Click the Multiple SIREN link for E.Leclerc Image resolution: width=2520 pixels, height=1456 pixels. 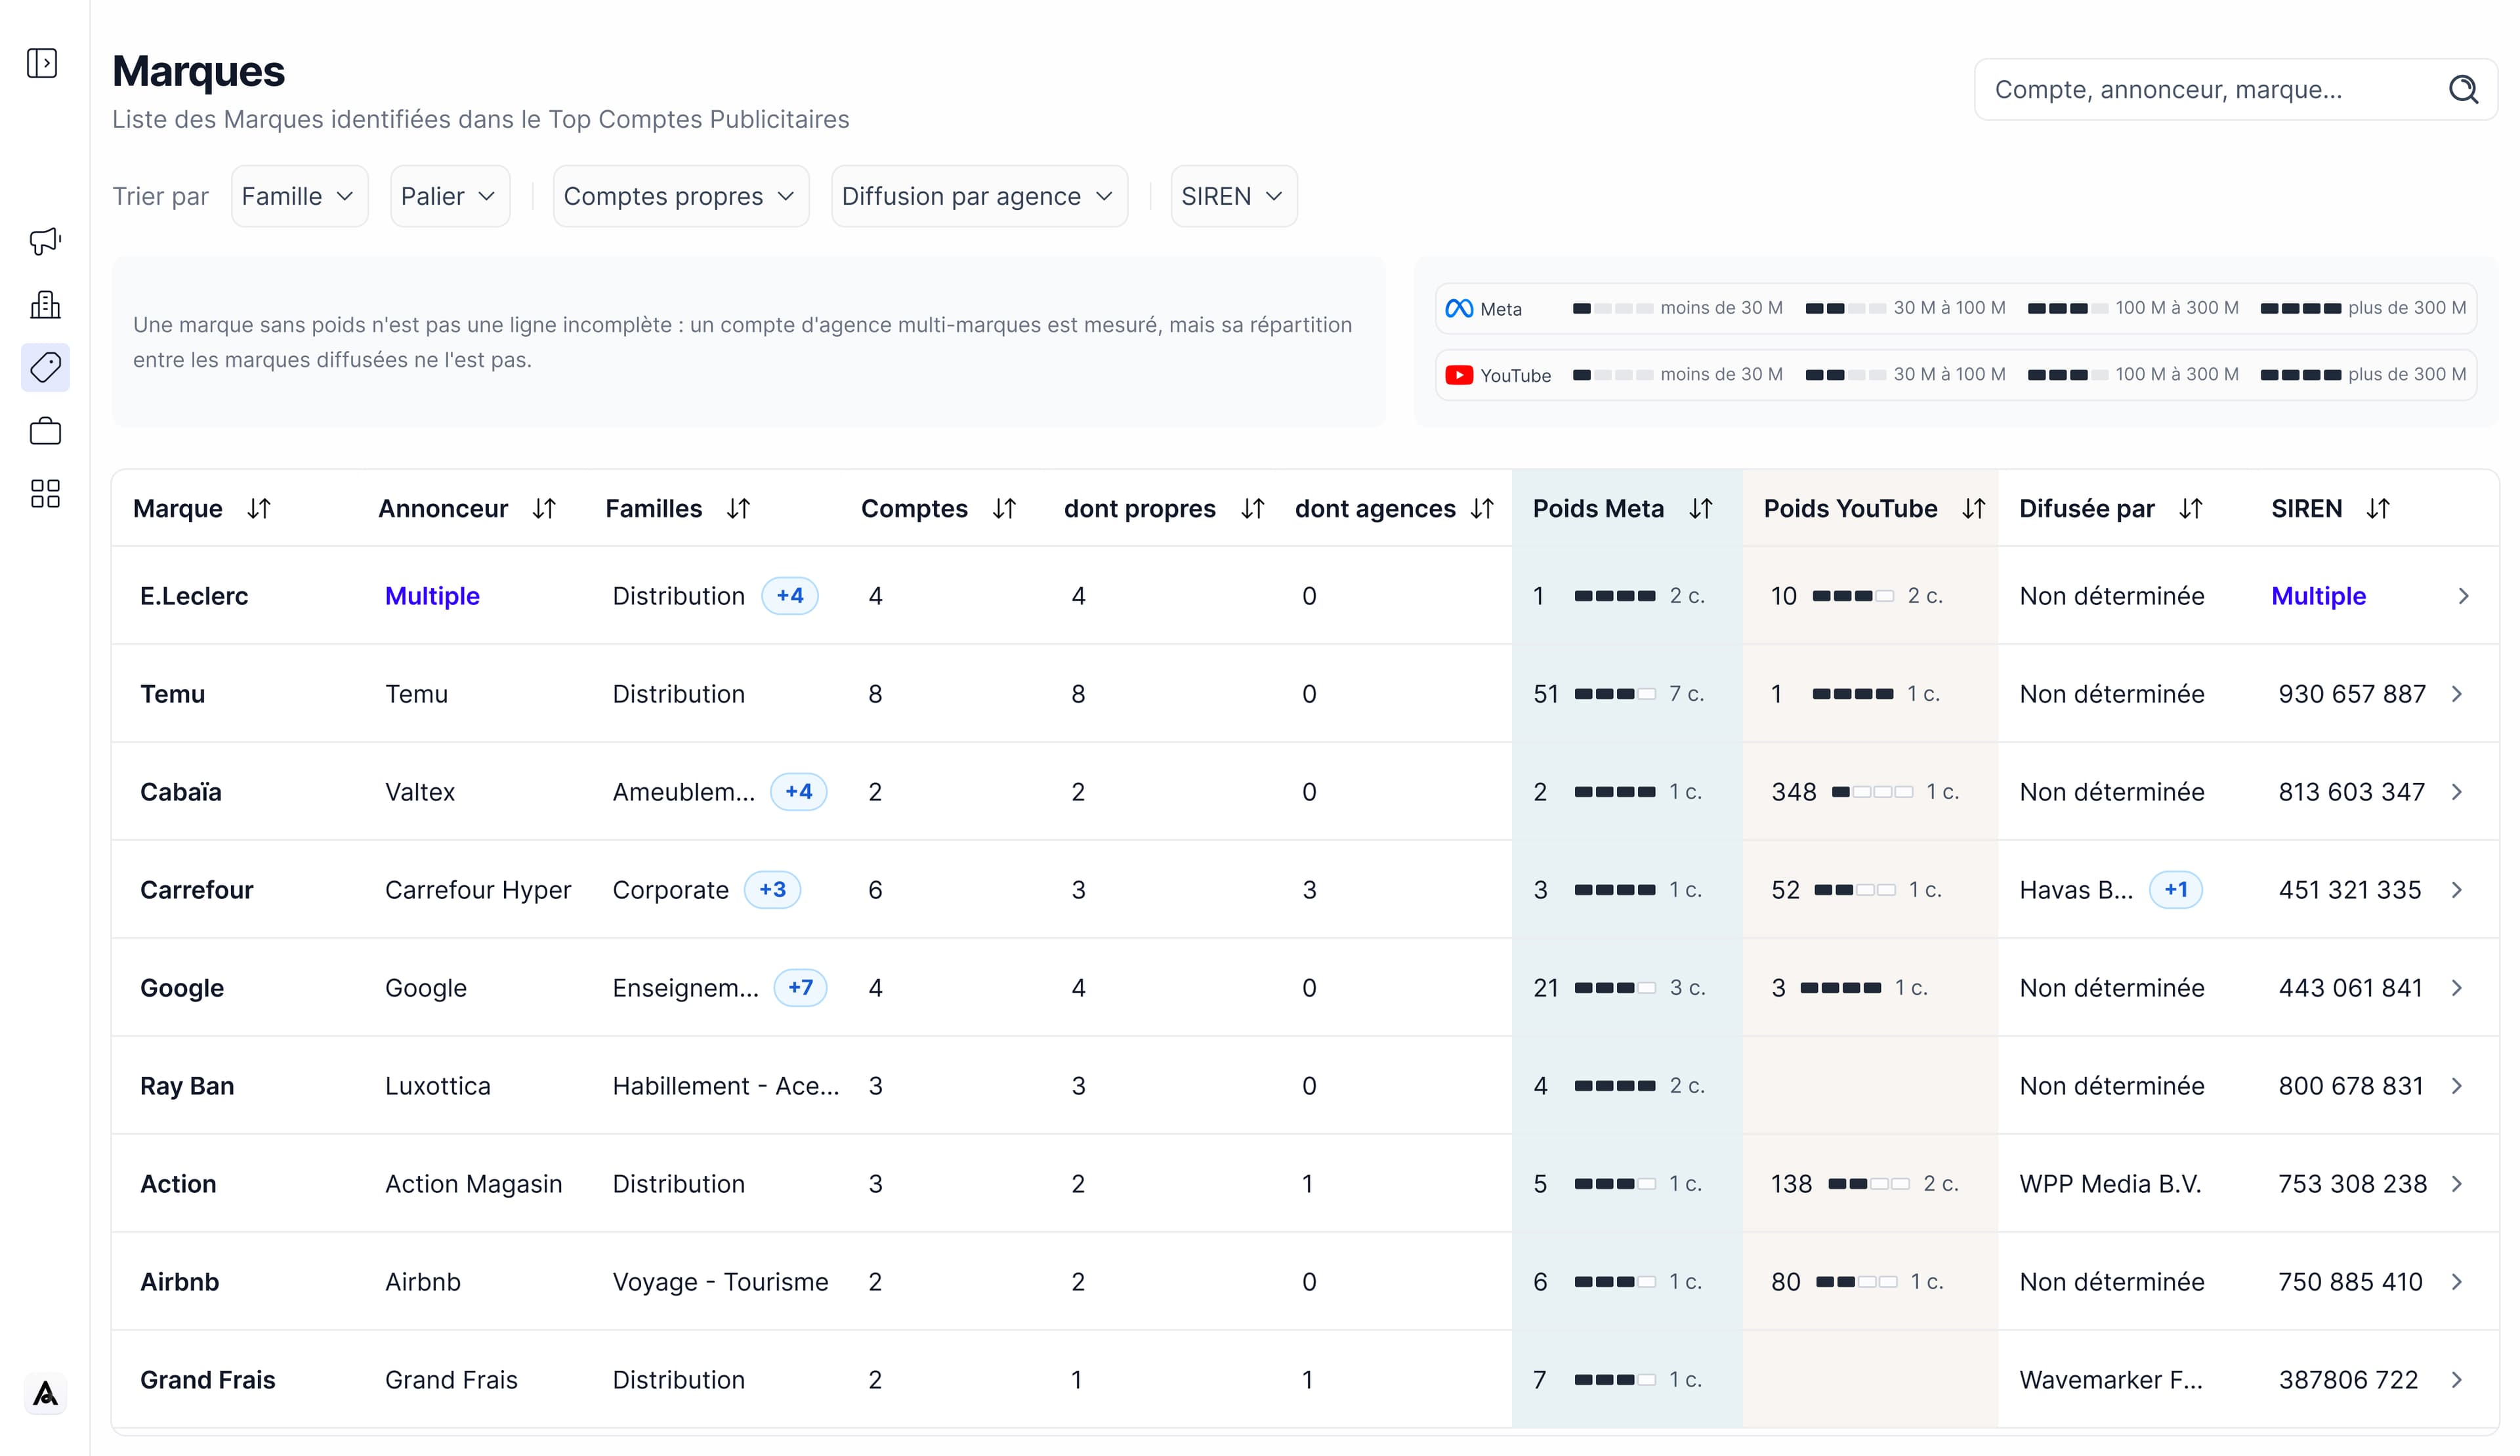click(x=2318, y=596)
